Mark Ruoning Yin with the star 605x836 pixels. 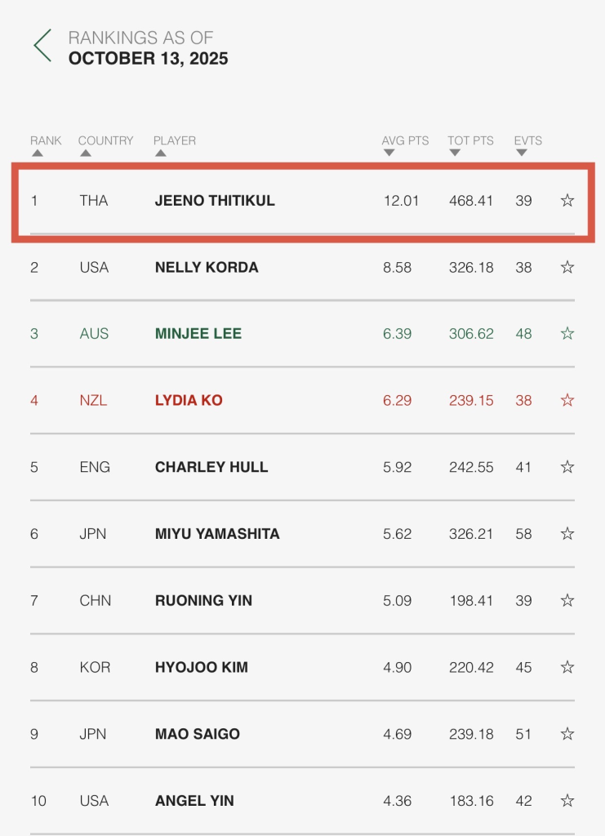point(567,601)
